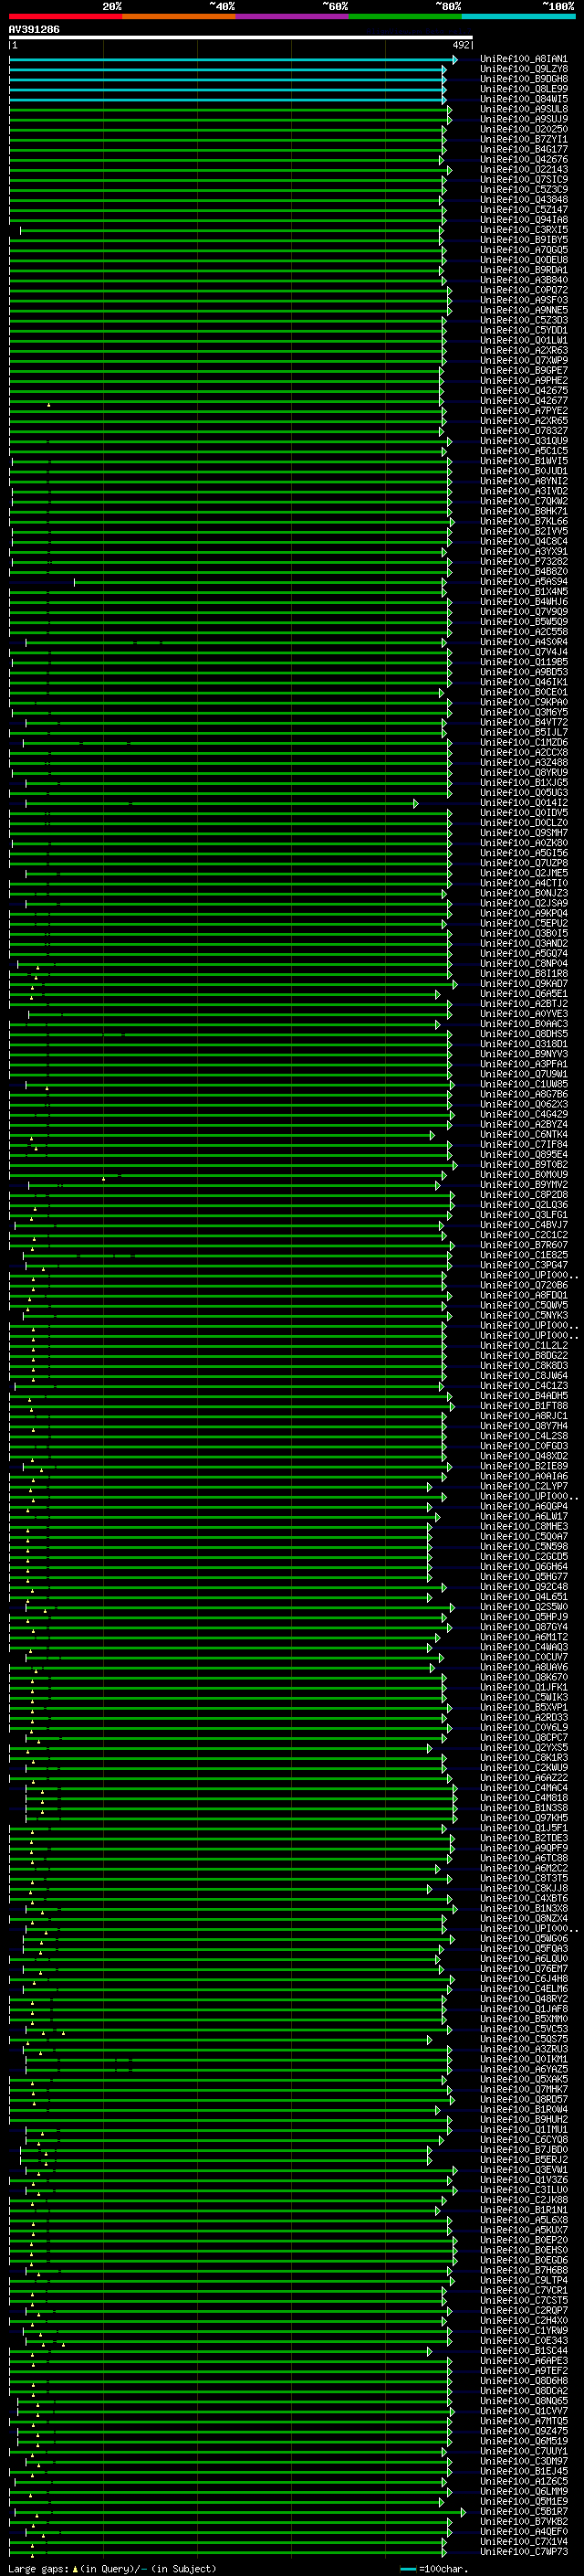584x2576 pixels.
Task: Select the UniRef100_B2IE89 label
Action: 524,1466
